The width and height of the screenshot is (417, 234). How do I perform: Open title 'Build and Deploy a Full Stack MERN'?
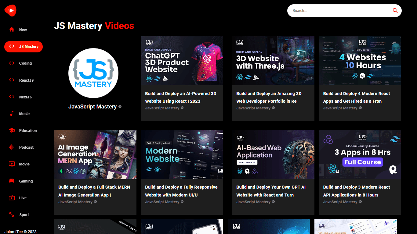coord(94,191)
